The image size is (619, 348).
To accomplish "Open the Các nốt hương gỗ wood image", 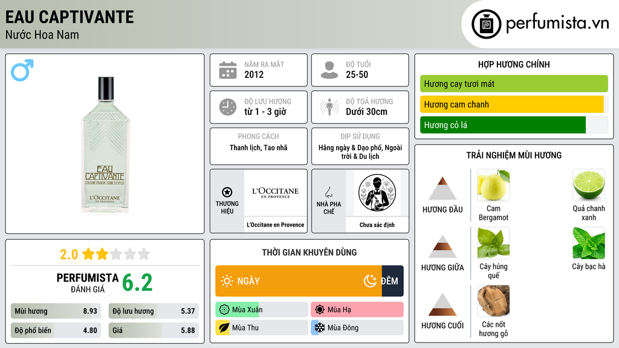I will pos(493,301).
